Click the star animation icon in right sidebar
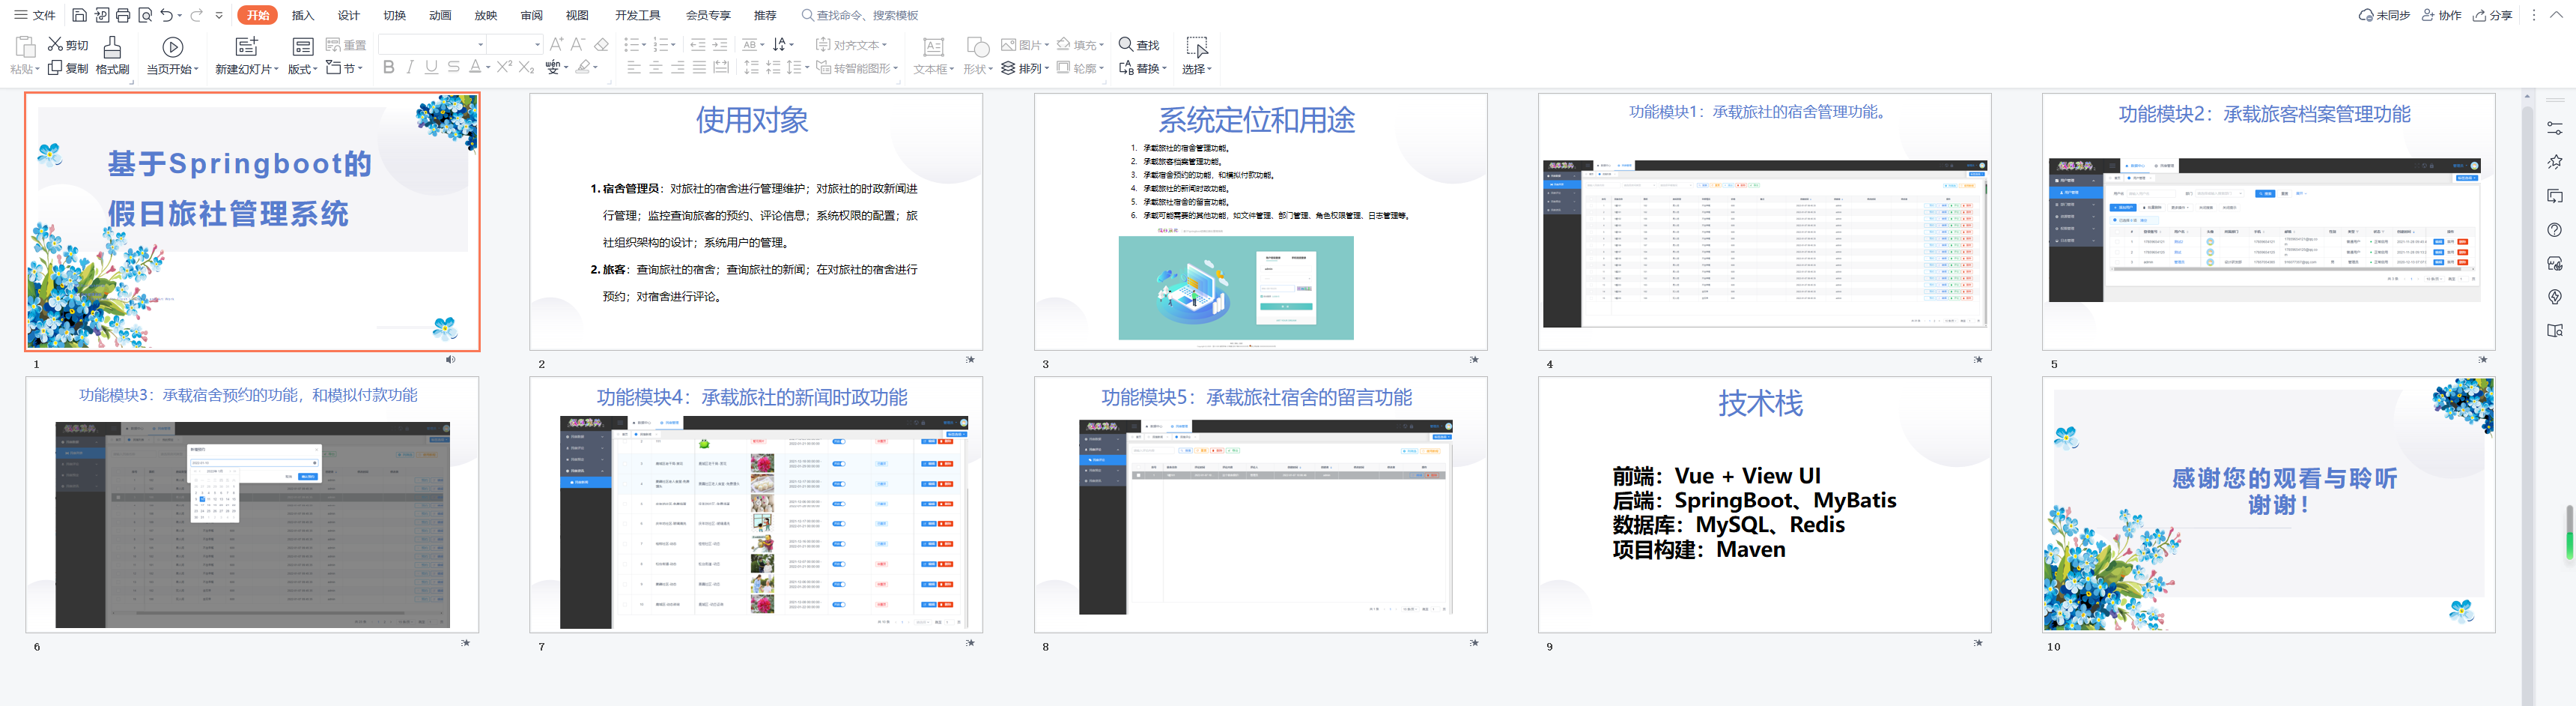Image resolution: width=2576 pixels, height=706 pixels. tap(2555, 161)
